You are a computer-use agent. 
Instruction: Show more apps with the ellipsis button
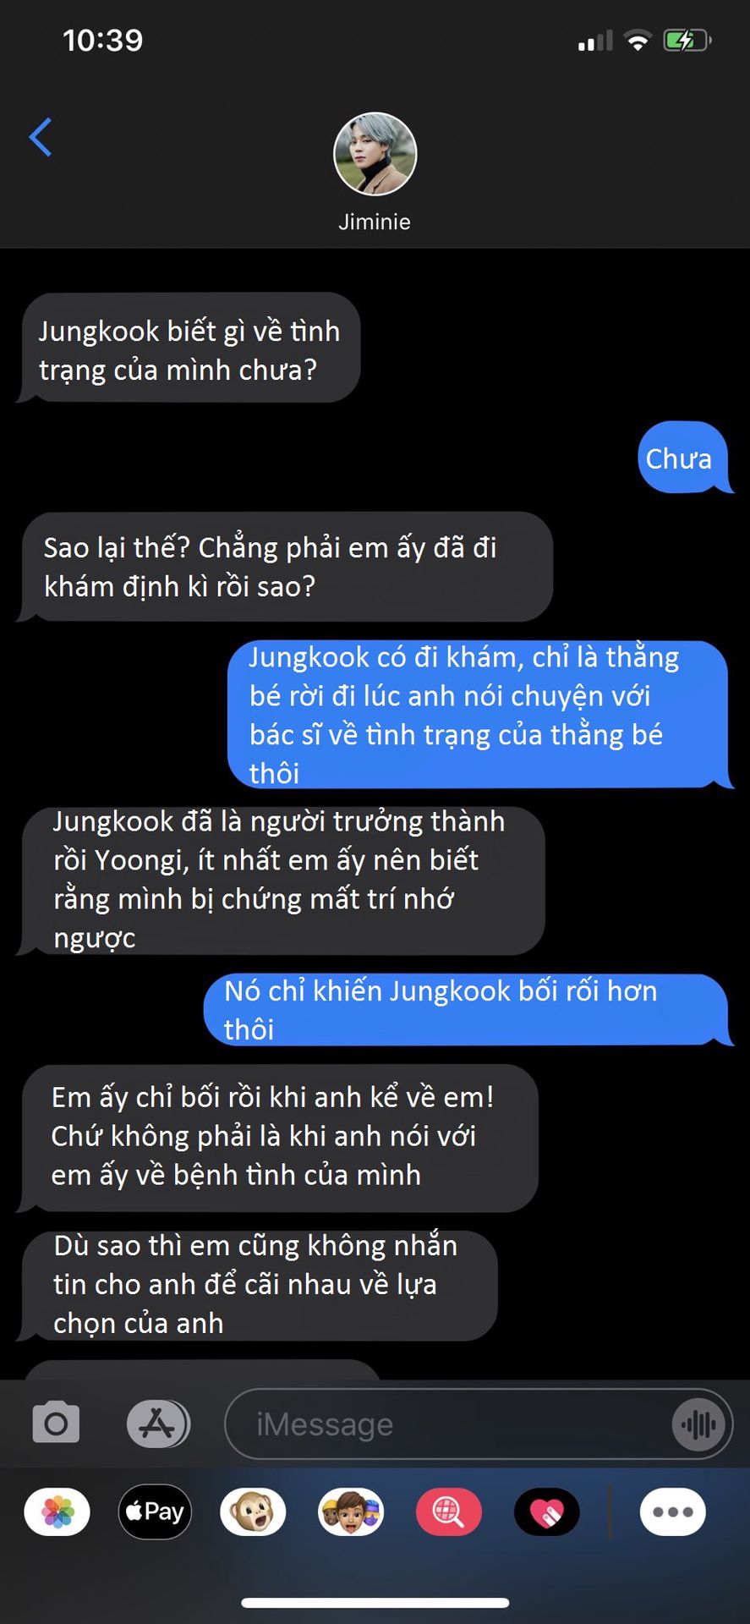pyautogui.click(x=673, y=1512)
